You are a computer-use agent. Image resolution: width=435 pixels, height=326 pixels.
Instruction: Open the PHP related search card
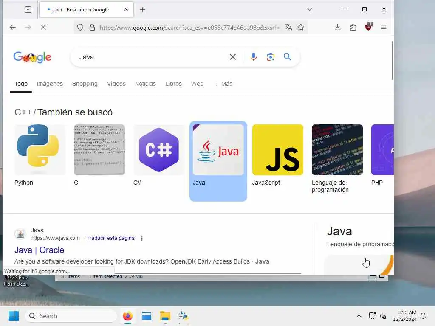coord(382,155)
